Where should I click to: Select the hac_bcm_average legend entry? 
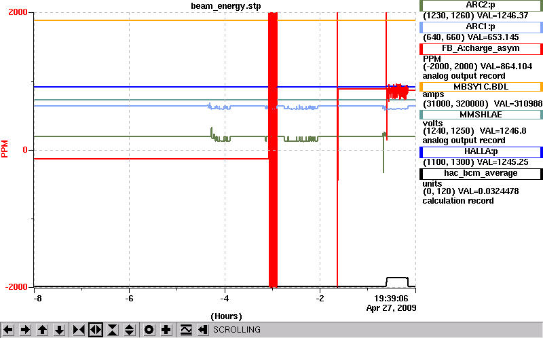tap(481, 174)
